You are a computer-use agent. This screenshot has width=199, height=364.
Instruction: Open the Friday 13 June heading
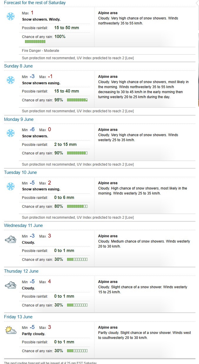click(x=18, y=317)
